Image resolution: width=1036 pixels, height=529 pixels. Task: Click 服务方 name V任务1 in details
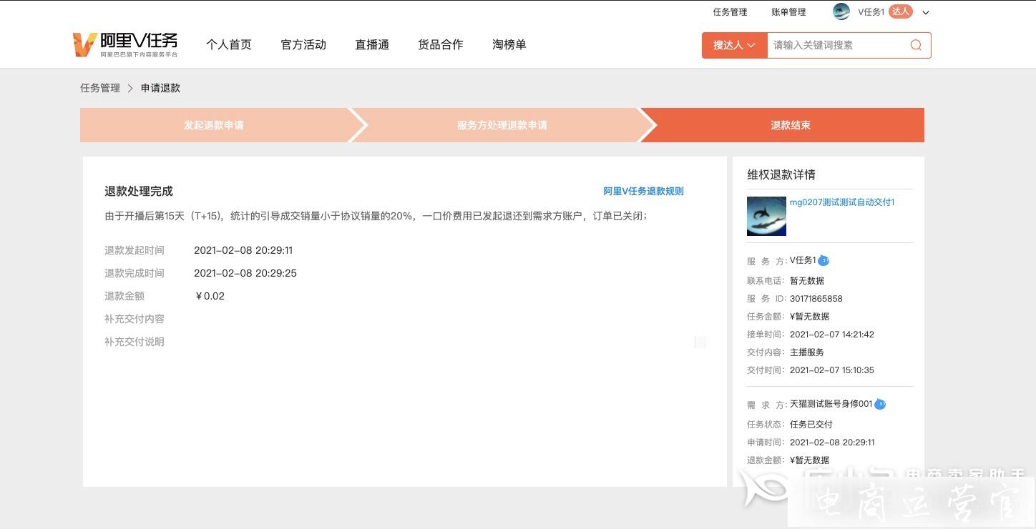pos(803,260)
